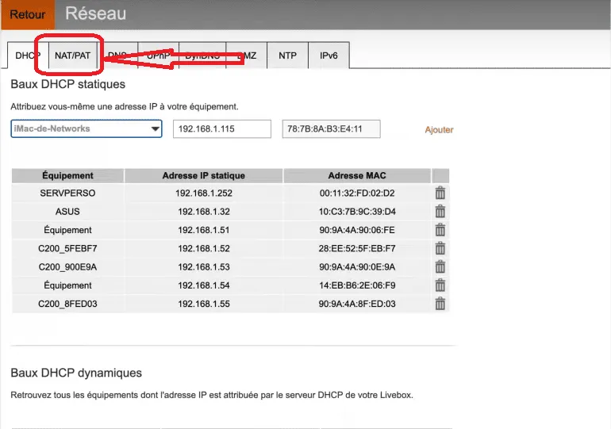Focus the IP address field 192.168.1.115
This screenshot has height=429, width=611.
tap(222, 128)
